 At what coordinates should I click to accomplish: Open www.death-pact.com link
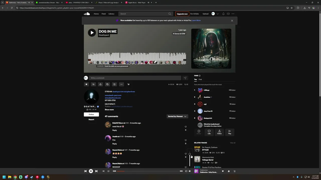[x=113, y=95]
